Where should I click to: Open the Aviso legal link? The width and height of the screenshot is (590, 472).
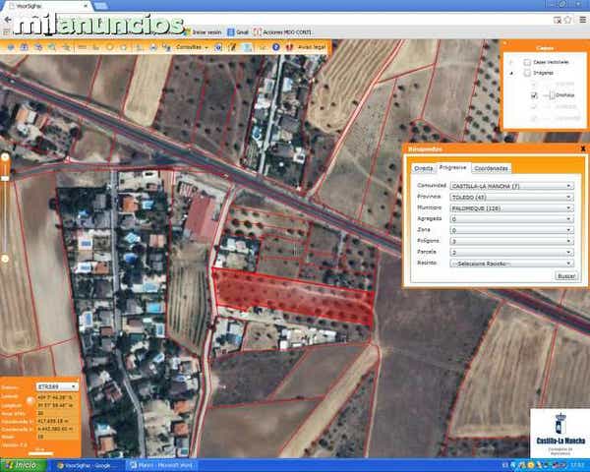point(311,46)
